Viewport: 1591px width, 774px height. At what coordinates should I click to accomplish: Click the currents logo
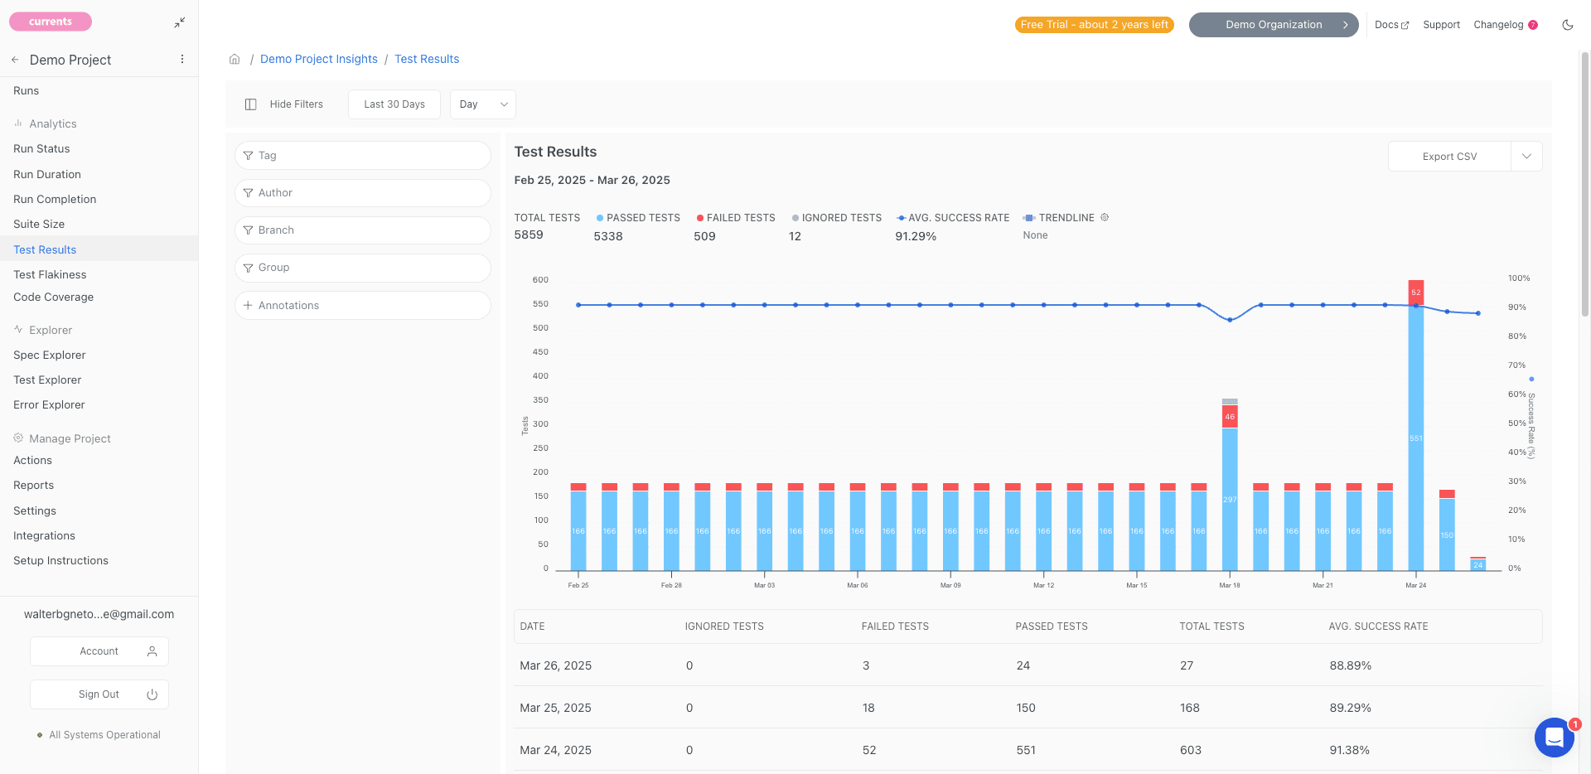[51, 22]
